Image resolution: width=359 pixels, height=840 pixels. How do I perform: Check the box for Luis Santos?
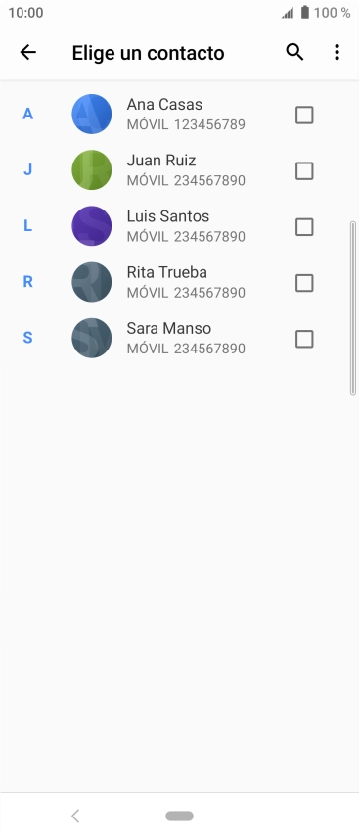pyautogui.click(x=304, y=227)
